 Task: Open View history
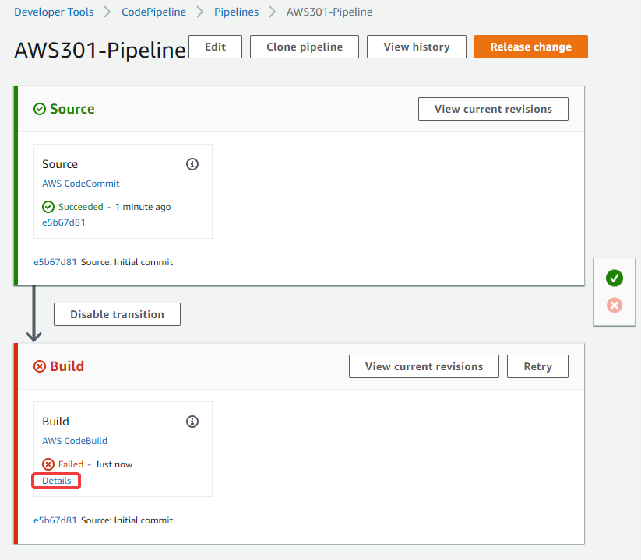pos(417,47)
